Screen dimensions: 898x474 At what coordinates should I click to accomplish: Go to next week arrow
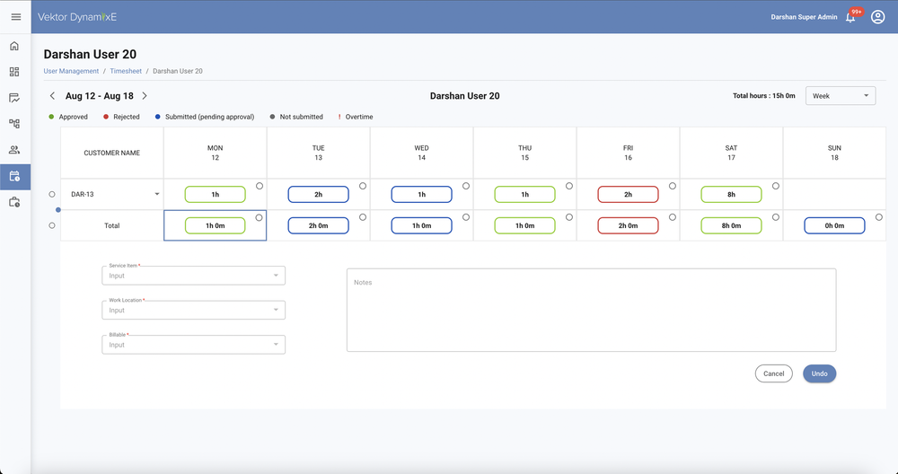145,95
